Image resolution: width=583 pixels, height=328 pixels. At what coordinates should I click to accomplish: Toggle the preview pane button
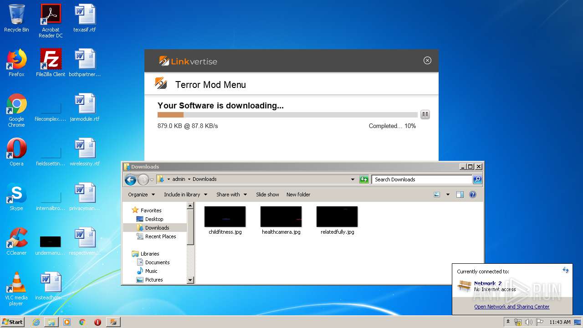pyautogui.click(x=460, y=195)
